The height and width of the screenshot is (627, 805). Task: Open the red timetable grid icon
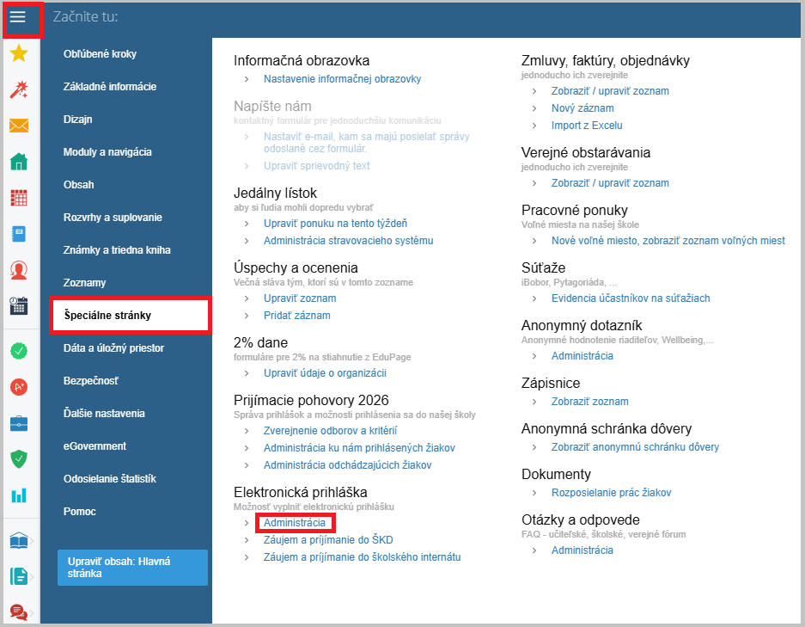tap(19, 197)
